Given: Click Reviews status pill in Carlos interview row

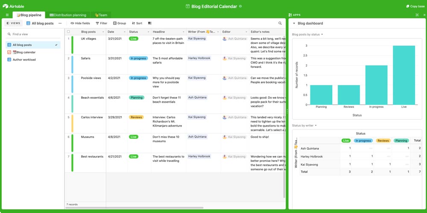Looking at the screenshot, I should (136, 118).
